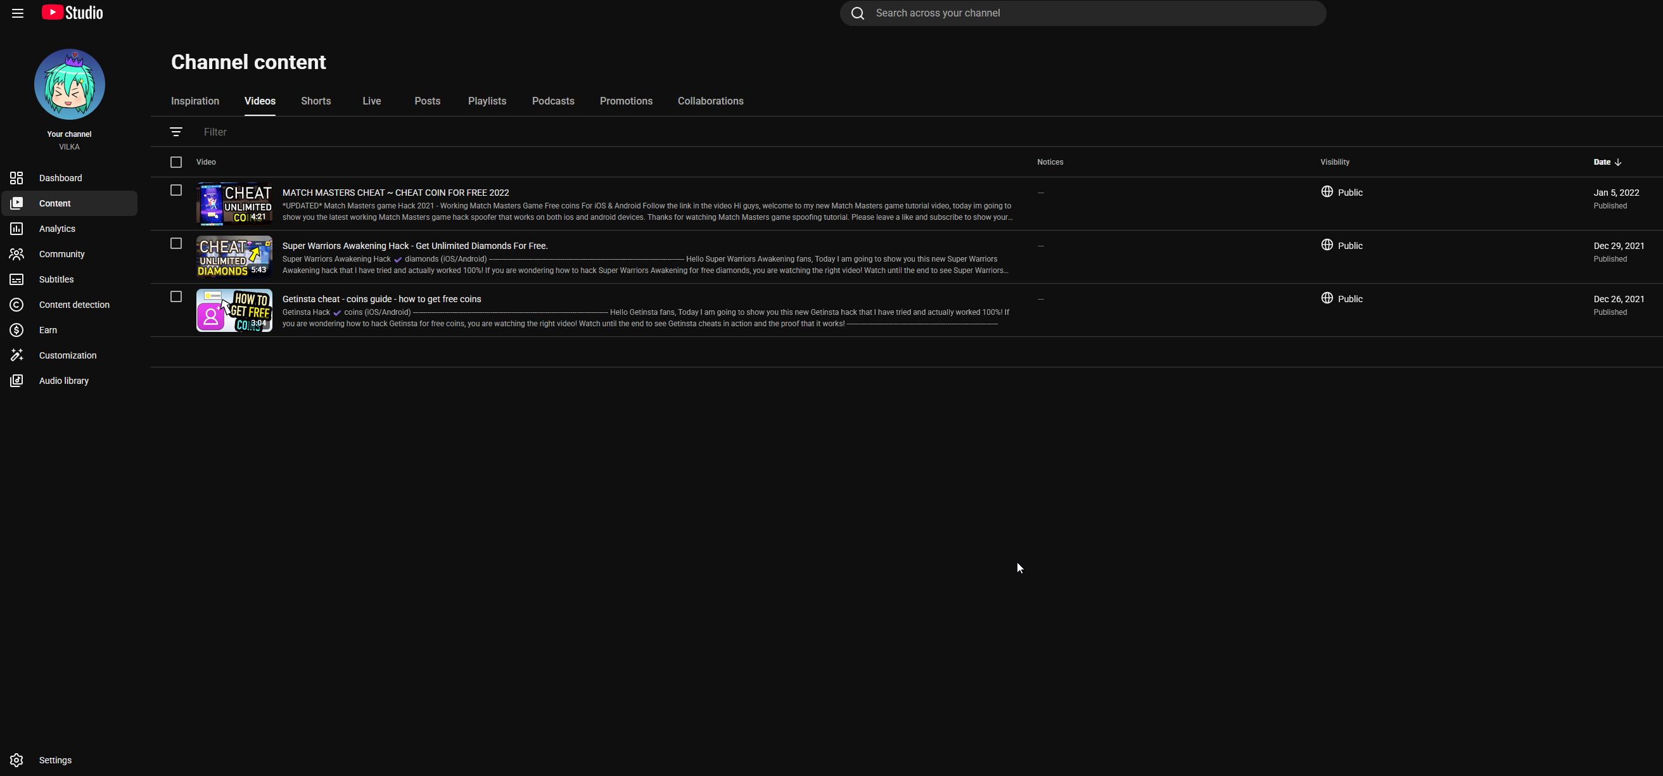
Task: Open the Collaborations tab
Action: pos(711,101)
